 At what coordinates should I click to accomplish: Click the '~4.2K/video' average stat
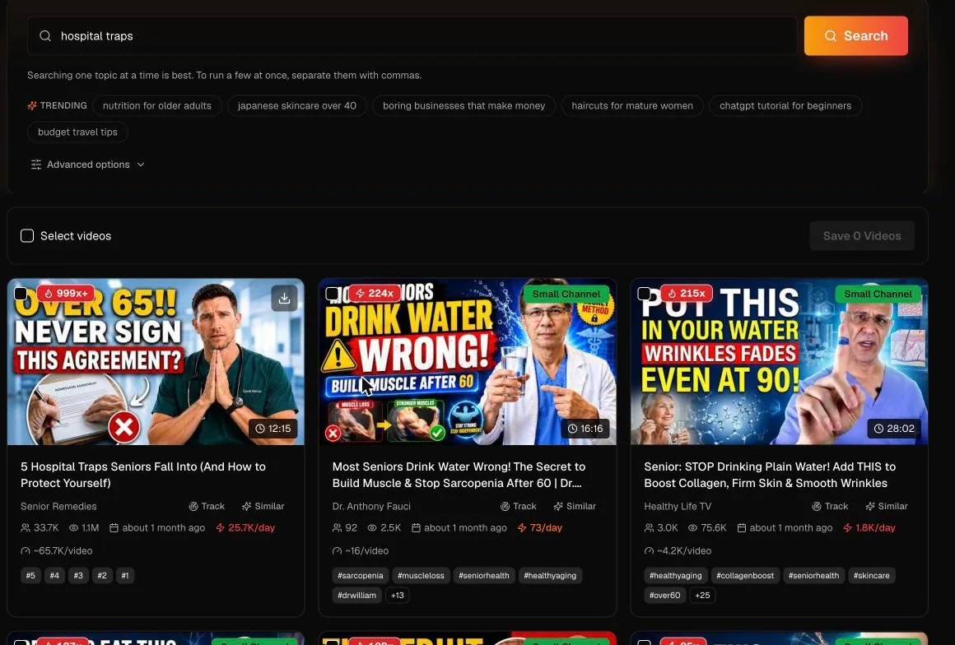tap(678, 550)
